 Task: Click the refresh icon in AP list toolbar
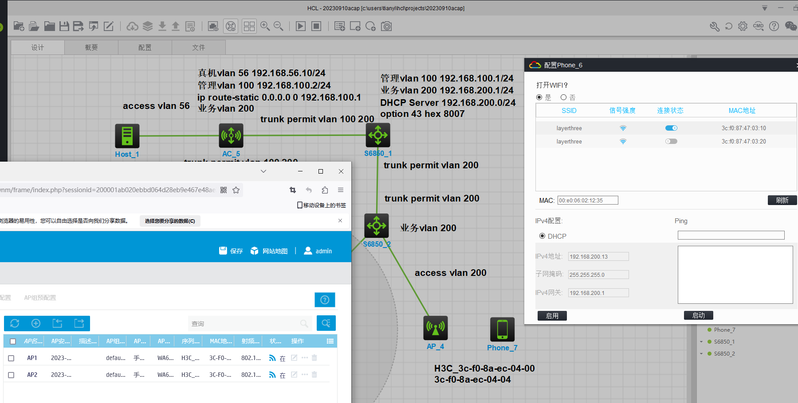15,323
